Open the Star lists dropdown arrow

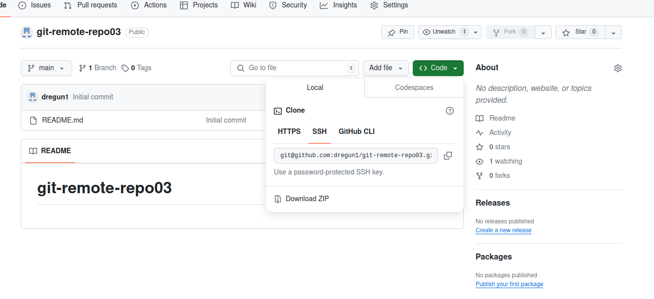(x=613, y=32)
